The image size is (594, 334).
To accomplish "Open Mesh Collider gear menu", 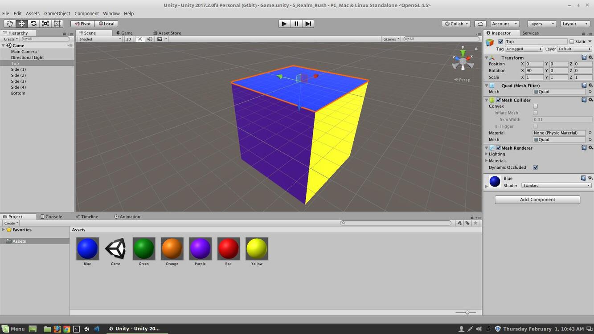I will (590, 100).
